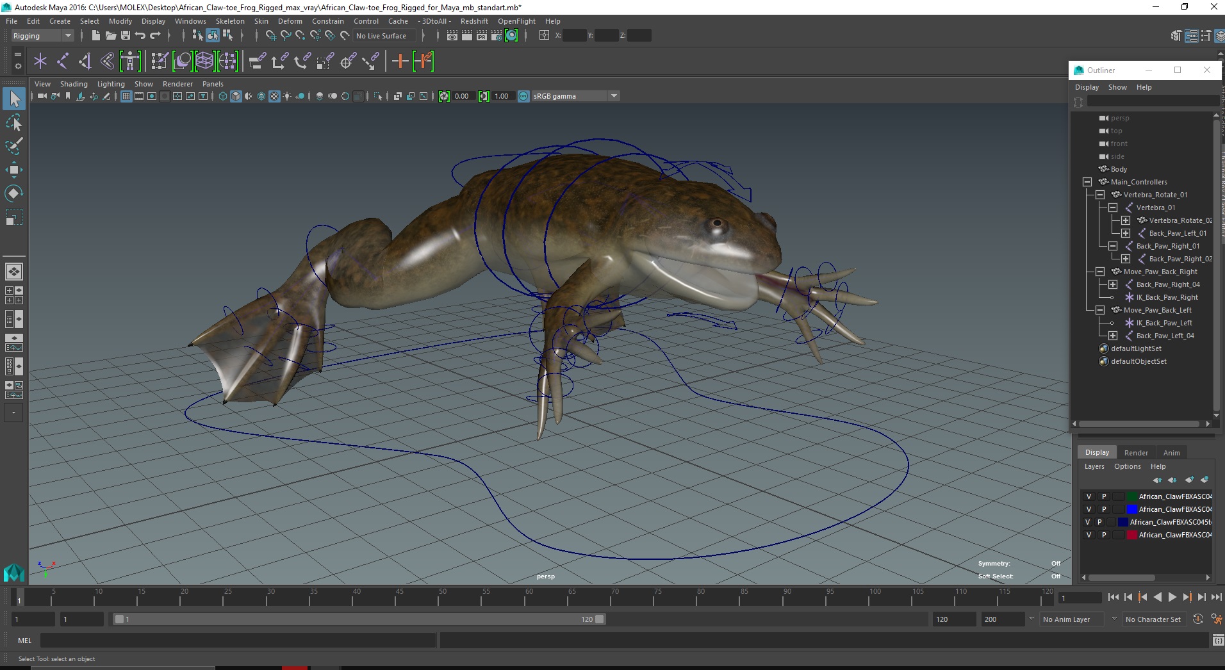Viewport: 1225px width, 670px height.
Task: Go to the start of playback range
Action: tap(1114, 597)
